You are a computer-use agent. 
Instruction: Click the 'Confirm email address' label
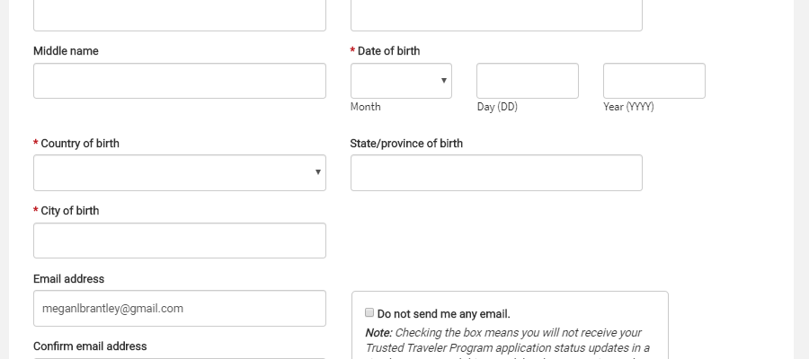(90, 346)
